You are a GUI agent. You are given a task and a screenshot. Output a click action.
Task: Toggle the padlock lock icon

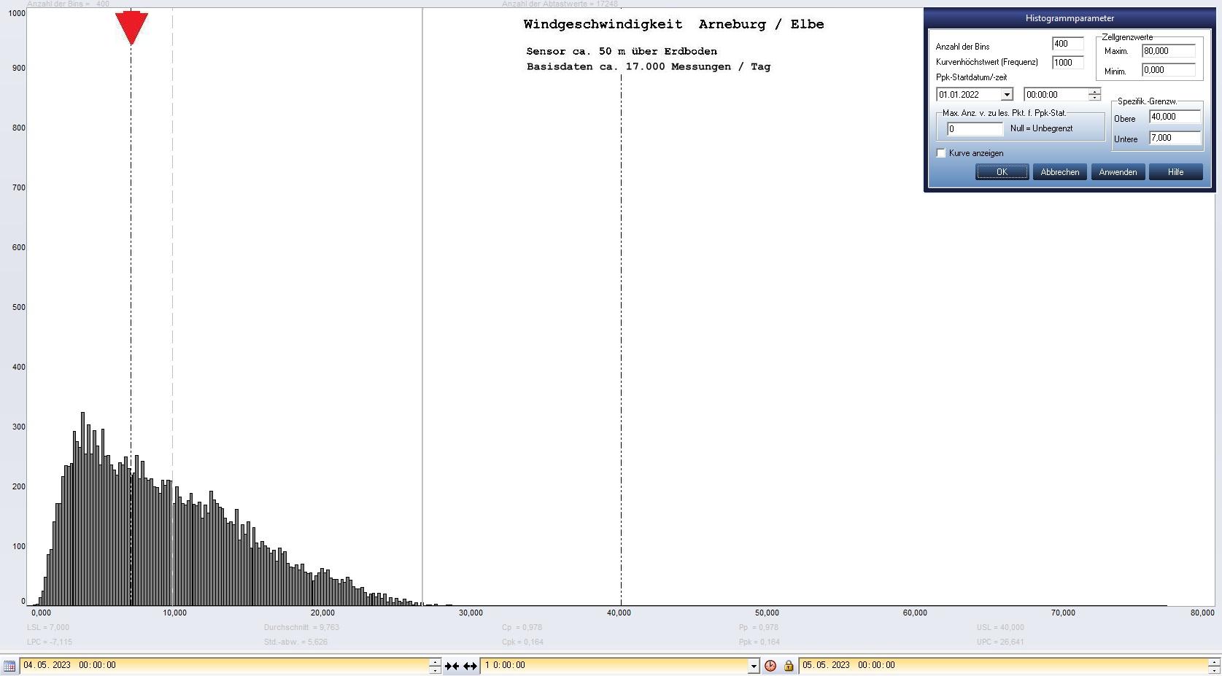click(789, 666)
